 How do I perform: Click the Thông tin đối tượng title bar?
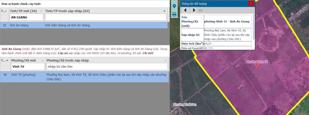click(x=214, y=4)
